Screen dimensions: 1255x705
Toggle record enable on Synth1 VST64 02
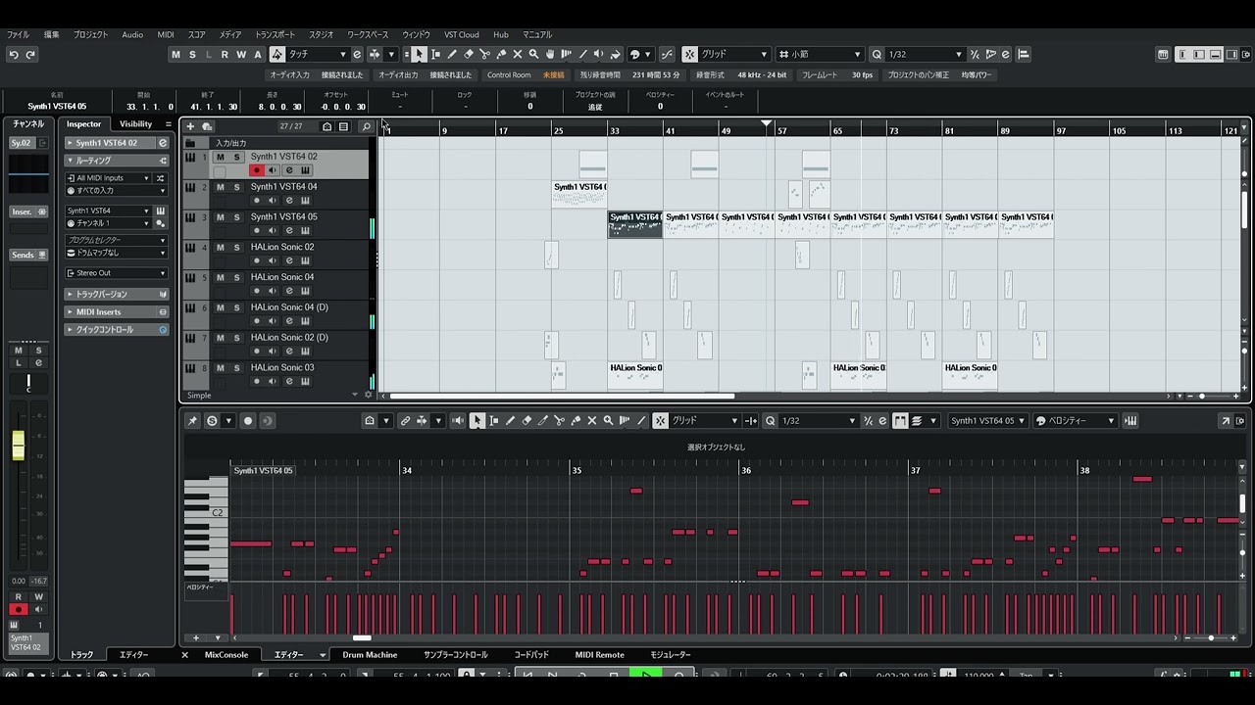click(257, 170)
